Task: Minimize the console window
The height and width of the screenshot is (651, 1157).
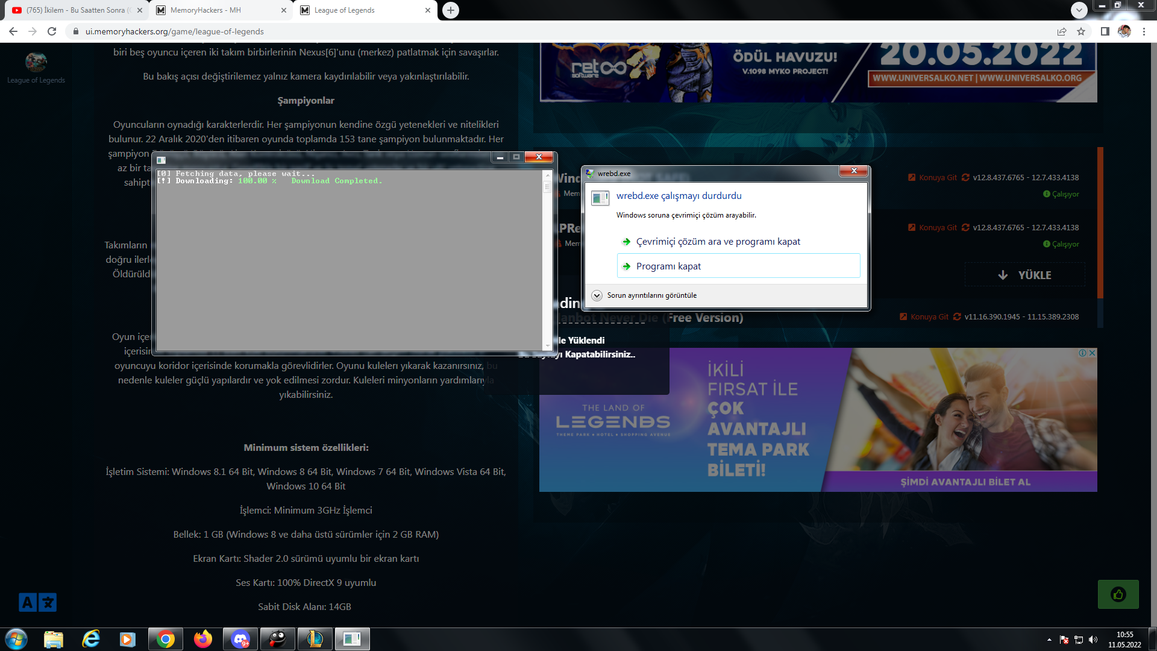Action: pos(500,157)
